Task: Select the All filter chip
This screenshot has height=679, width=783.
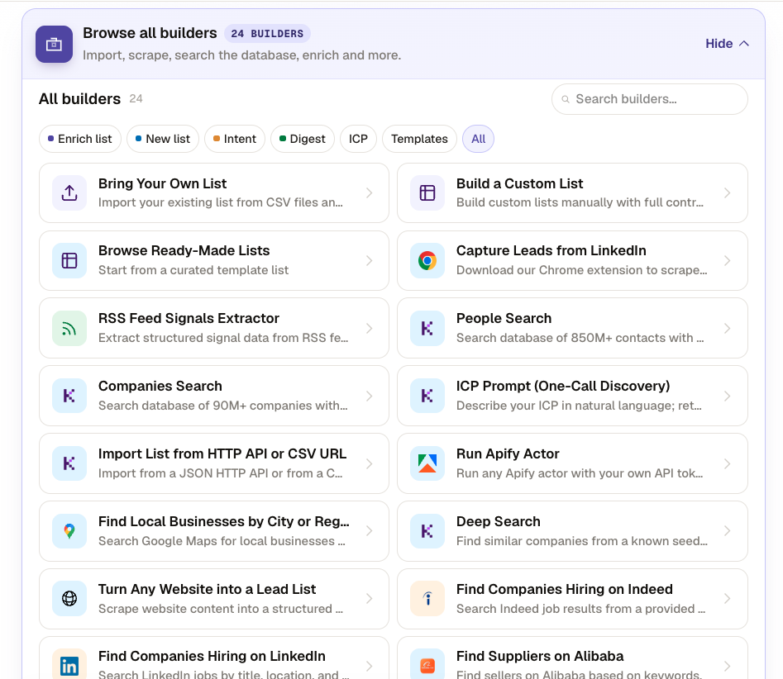Action: [479, 139]
